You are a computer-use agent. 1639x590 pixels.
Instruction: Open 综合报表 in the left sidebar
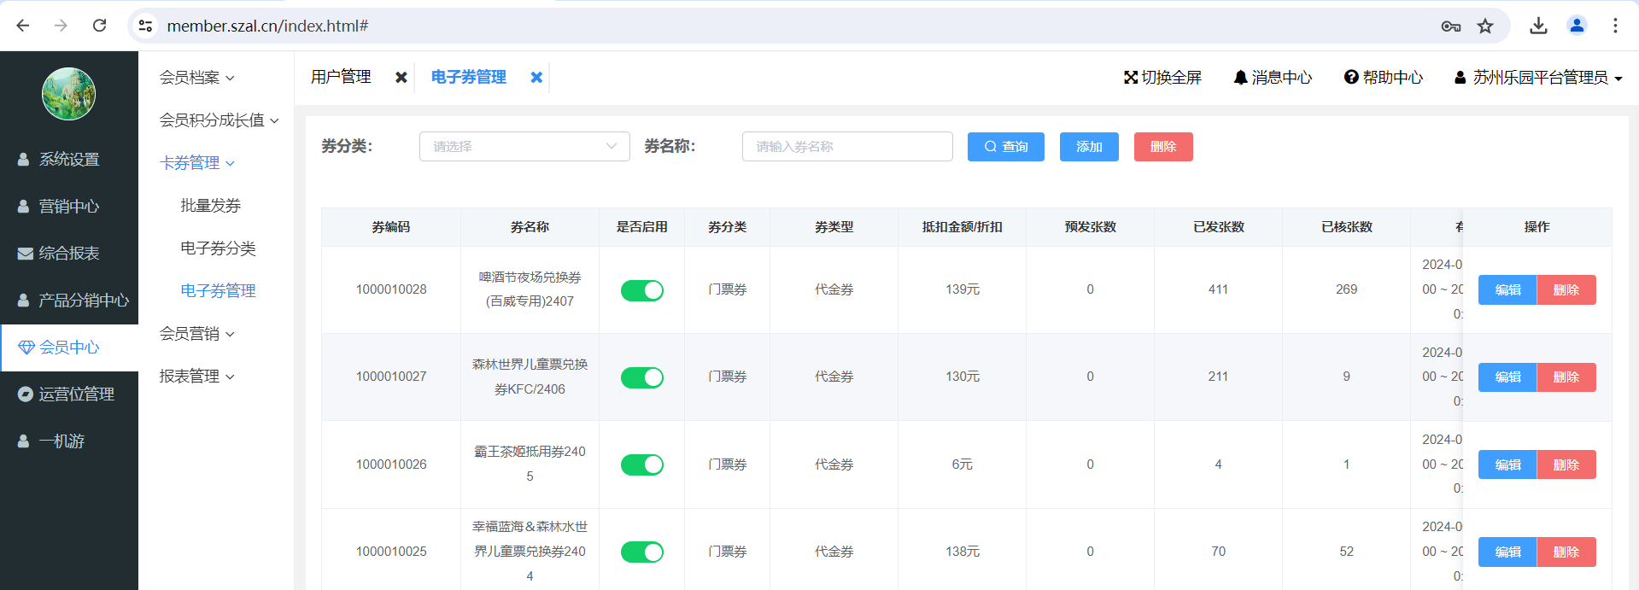[x=68, y=254]
